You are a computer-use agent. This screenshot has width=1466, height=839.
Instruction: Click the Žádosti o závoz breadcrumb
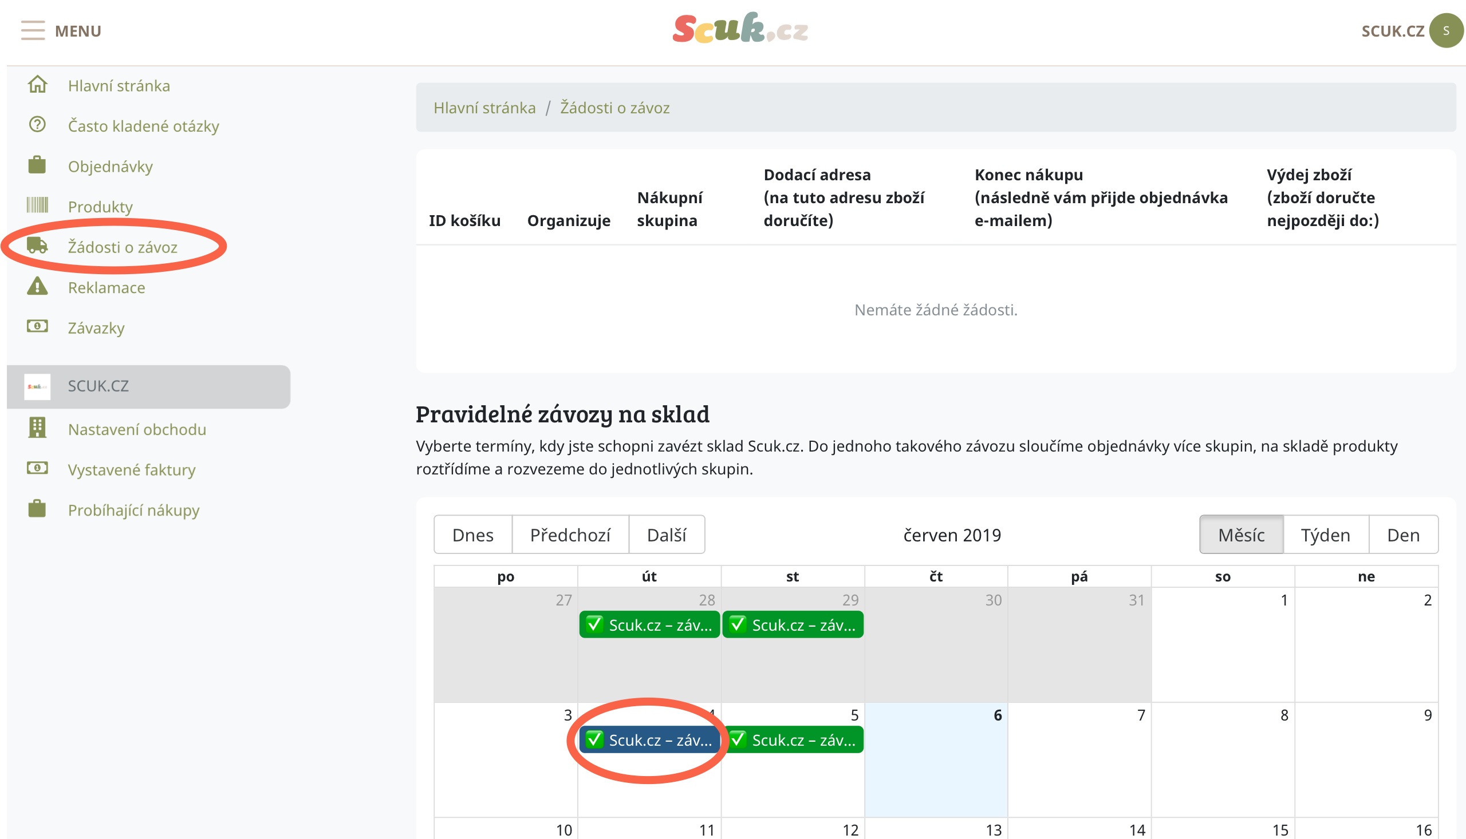click(615, 108)
